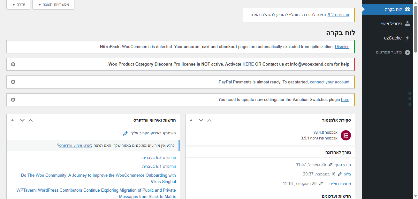Click the ezCache lightning bolt icon
Screen dimensions: 418x199
pos(407,38)
